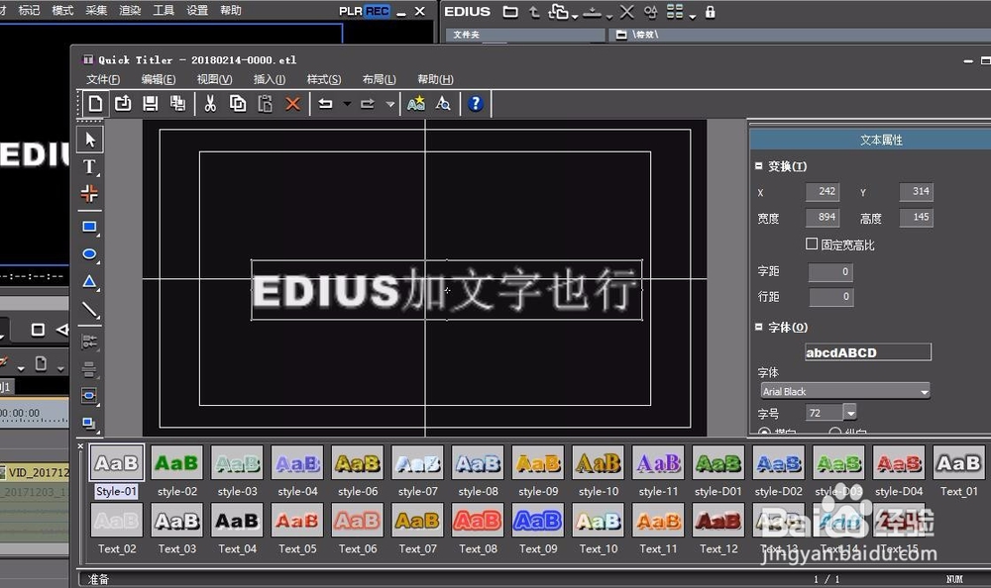This screenshot has height=588, width=991.
Task: Click the 宽度 field showing 894
Action: 823,217
